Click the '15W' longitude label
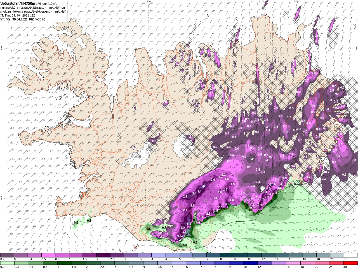358x269 pixels. tap(296, 1)
